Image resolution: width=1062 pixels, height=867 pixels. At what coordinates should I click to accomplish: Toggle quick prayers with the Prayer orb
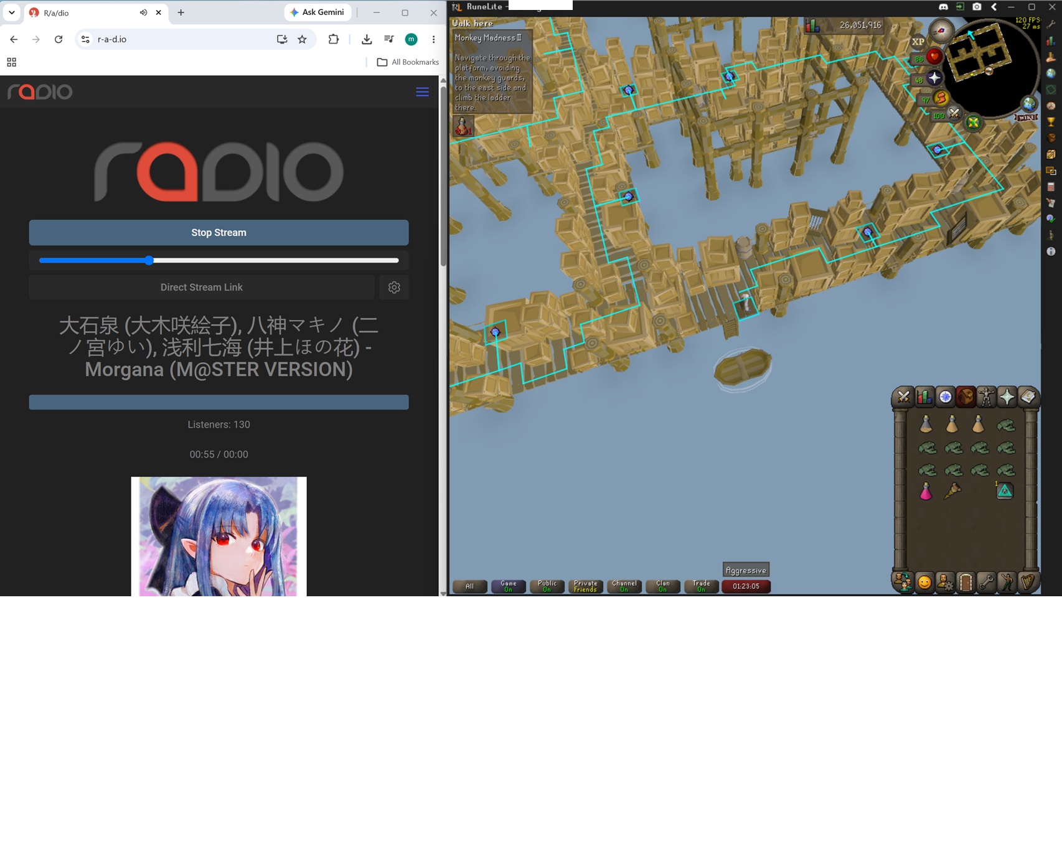coord(934,78)
